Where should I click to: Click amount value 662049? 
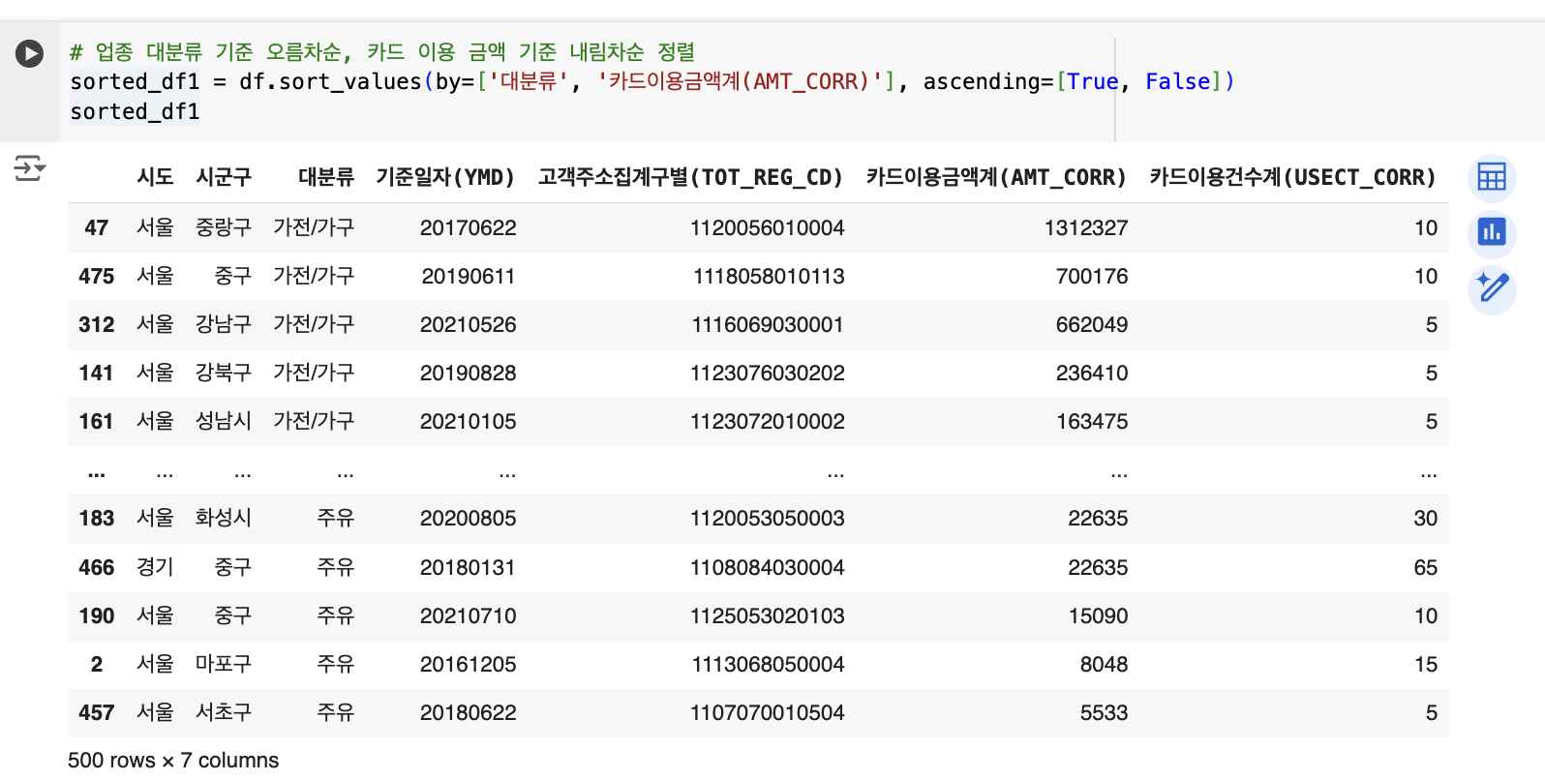coord(1092,325)
